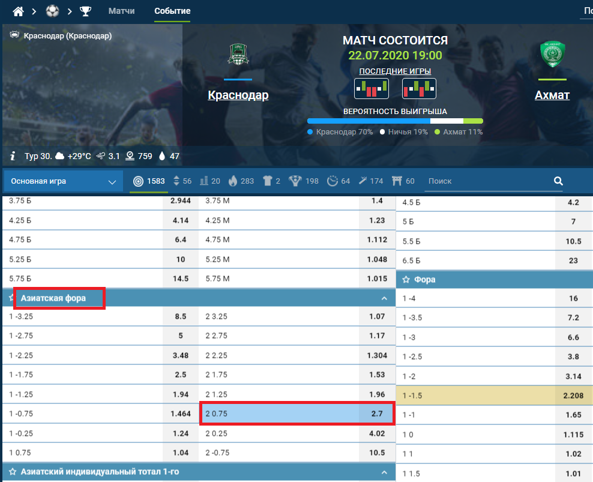Collapse Азиатский индивидуальный тотал 1-го chevron

pos(384,472)
